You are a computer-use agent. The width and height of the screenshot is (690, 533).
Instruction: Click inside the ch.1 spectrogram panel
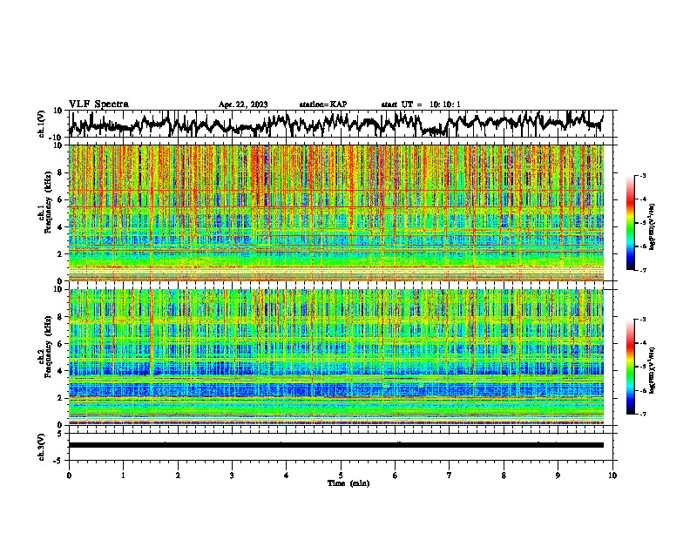click(336, 213)
